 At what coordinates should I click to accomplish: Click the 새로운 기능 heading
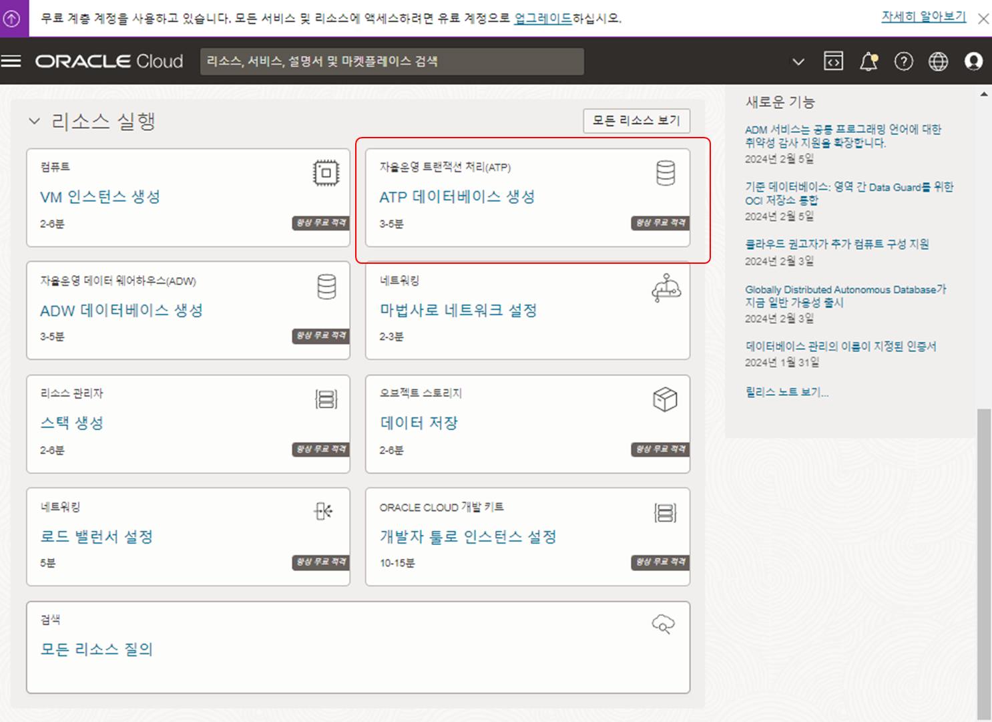(x=780, y=102)
